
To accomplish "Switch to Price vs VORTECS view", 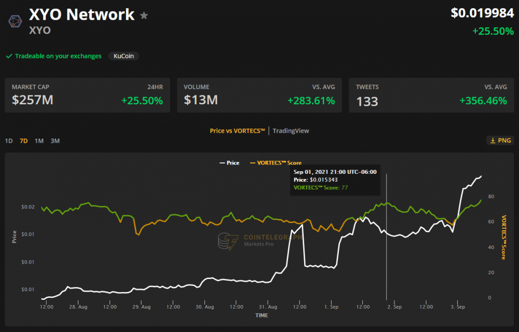I will pos(237,131).
